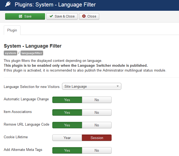Image resolution: width=179 pixels, height=156 pixels.
Task: Set Cookie Lifetime to Year
Action: [x=67, y=138]
